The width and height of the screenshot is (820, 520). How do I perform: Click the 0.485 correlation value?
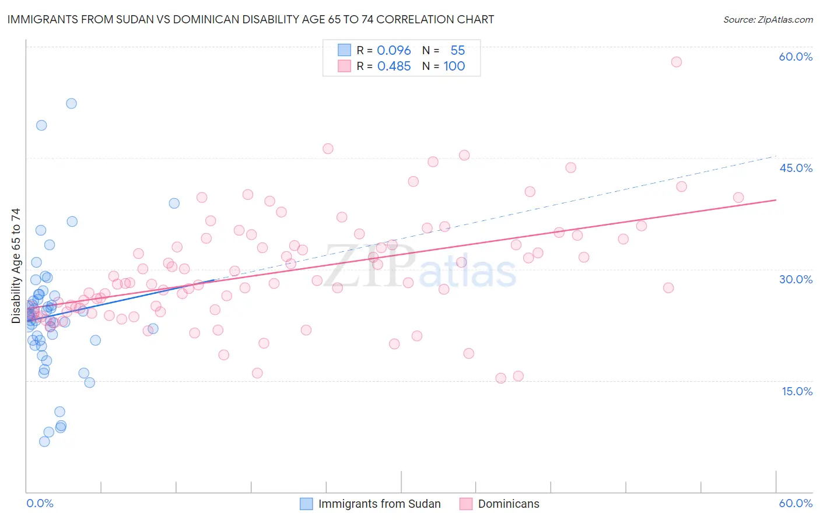(394, 66)
